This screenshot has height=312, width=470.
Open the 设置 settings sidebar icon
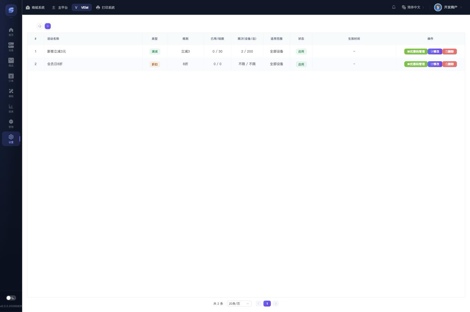(11, 139)
